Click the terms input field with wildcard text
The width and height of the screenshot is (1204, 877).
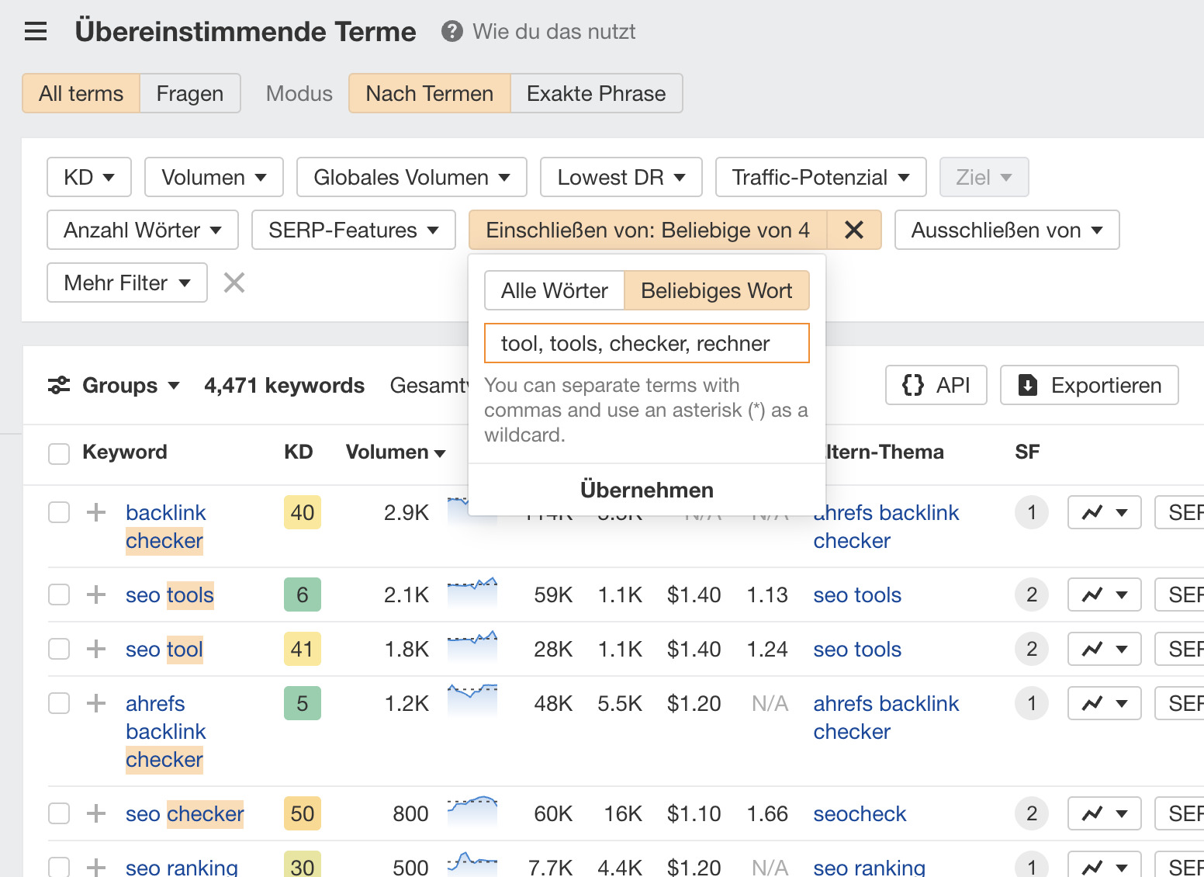coord(646,342)
